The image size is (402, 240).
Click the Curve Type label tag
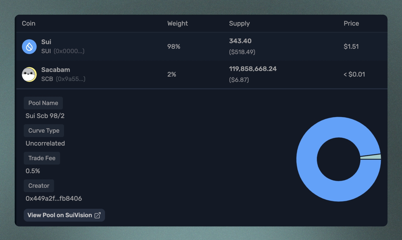[x=44, y=131]
